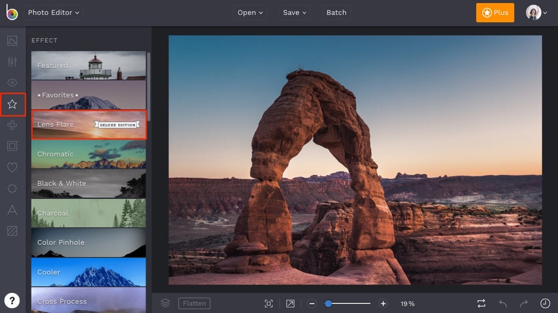Open the history clock icon

coord(545,303)
